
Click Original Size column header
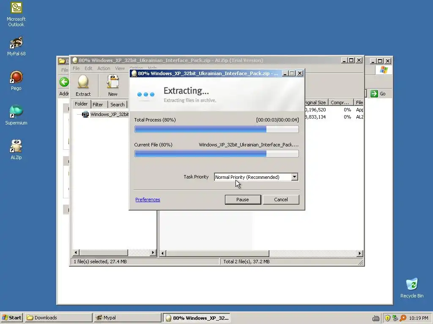pyautogui.click(x=316, y=103)
